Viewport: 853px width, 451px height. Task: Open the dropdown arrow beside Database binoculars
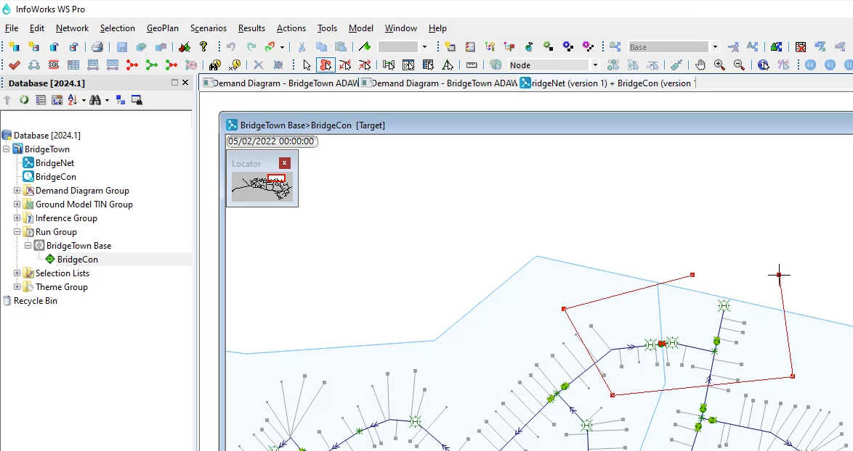(107, 100)
